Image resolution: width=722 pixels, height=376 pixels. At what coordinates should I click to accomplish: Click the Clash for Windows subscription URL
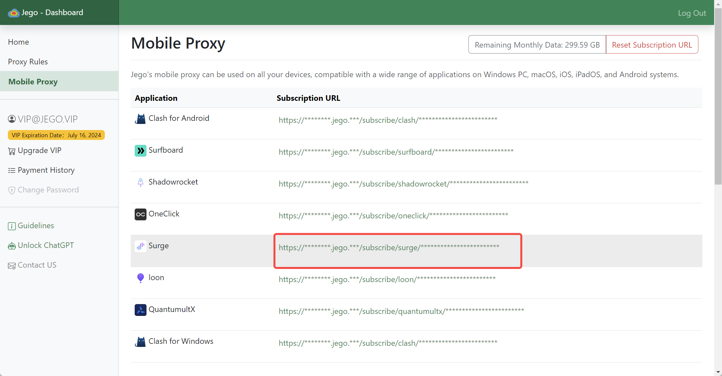388,343
